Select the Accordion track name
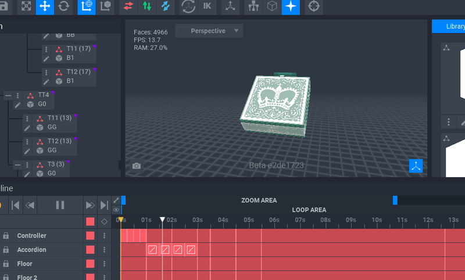 coord(32,250)
